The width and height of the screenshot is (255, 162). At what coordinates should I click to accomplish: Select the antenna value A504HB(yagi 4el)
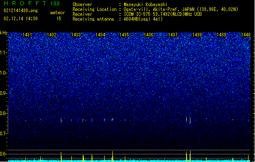click(x=143, y=19)
